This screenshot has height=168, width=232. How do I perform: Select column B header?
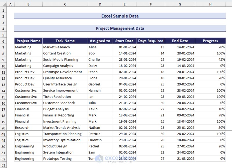coord(28,4)
